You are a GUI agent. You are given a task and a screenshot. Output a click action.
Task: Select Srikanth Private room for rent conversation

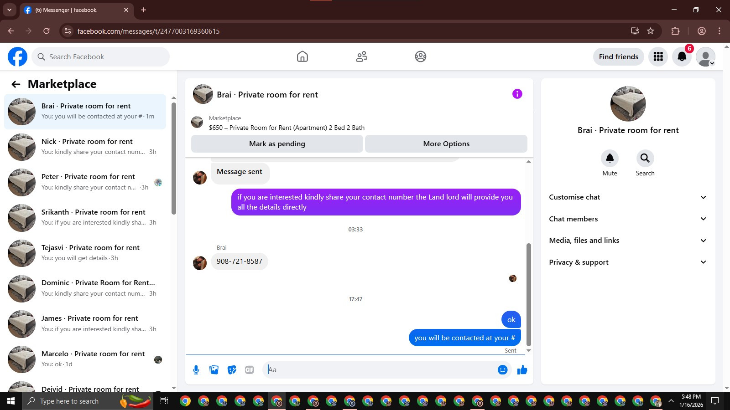tap(85, 217)
